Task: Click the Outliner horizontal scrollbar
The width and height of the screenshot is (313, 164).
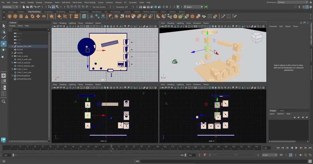Action: (28, 141)
